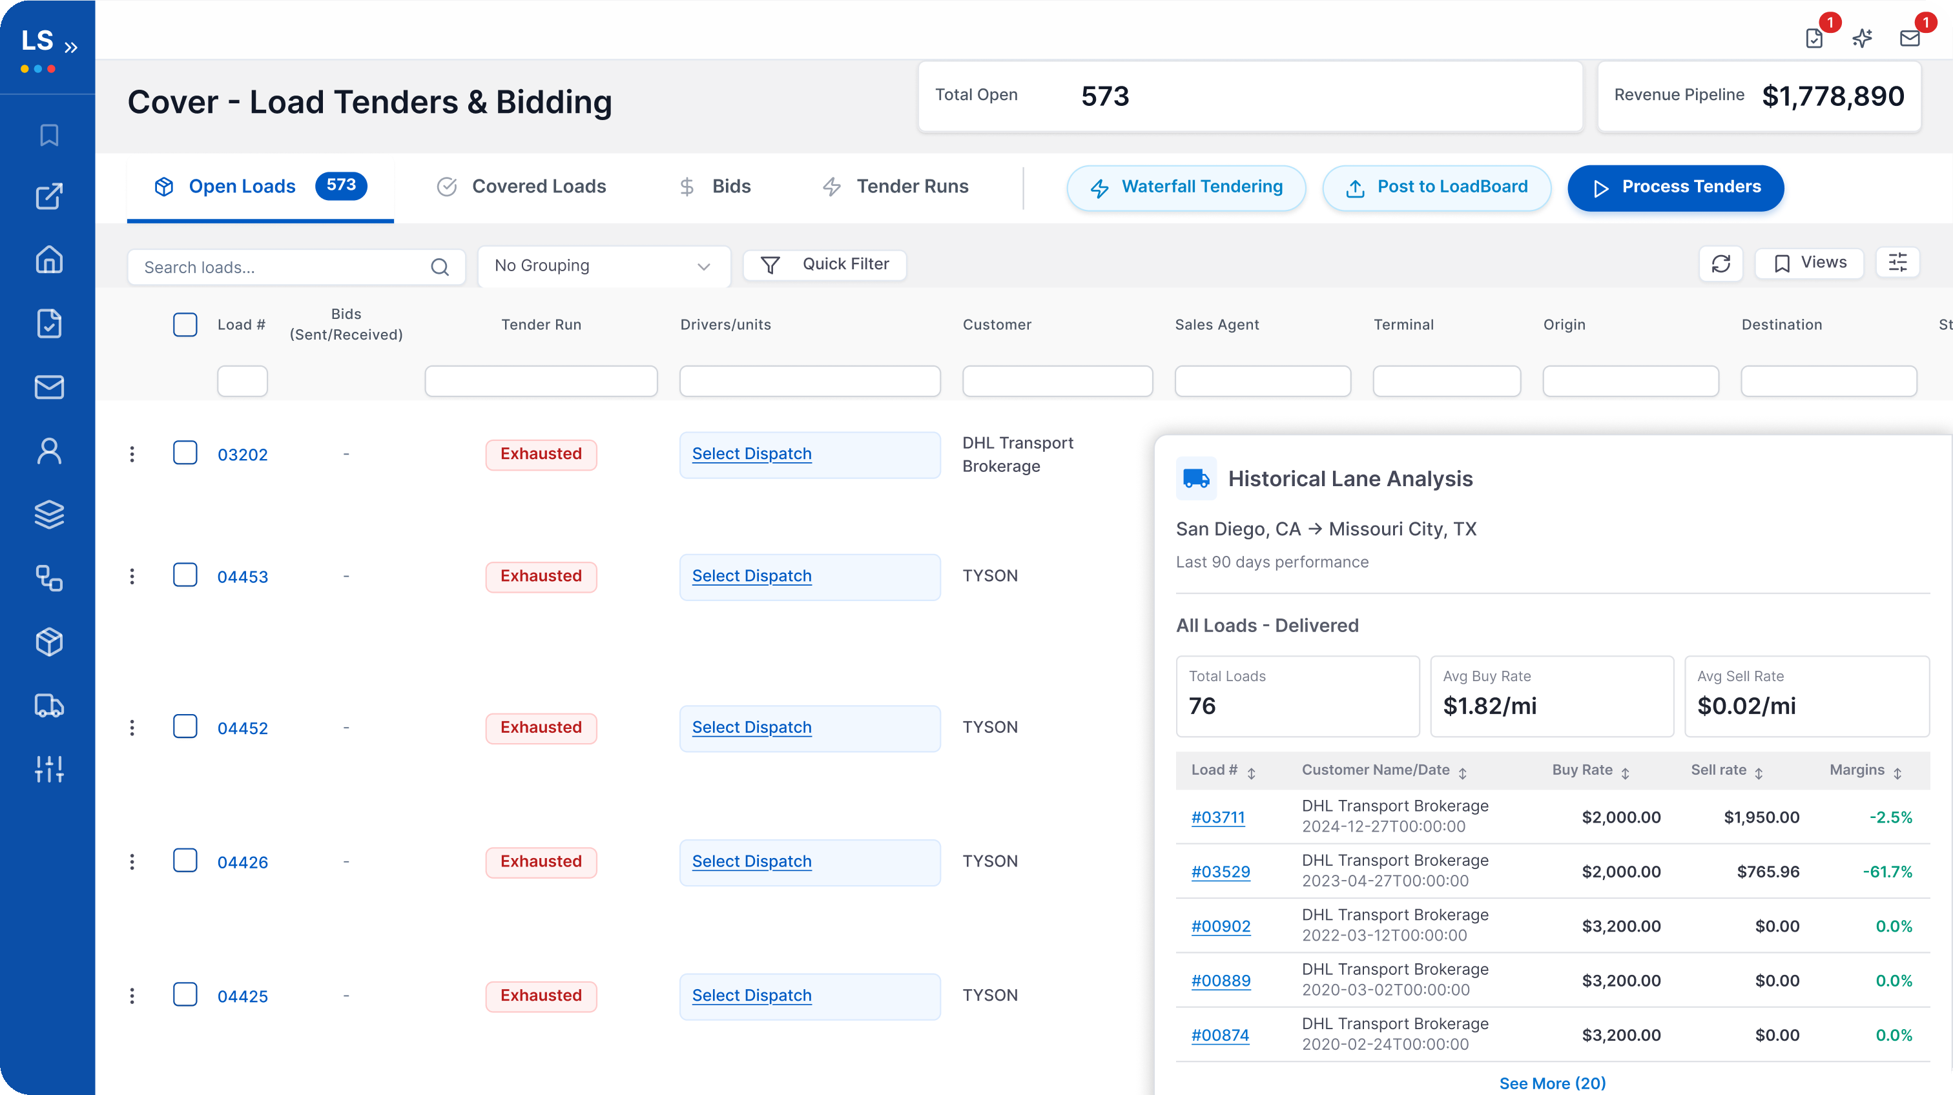
Task: Open the workflow nodes sidebar icon
Action: click(49, 578)
